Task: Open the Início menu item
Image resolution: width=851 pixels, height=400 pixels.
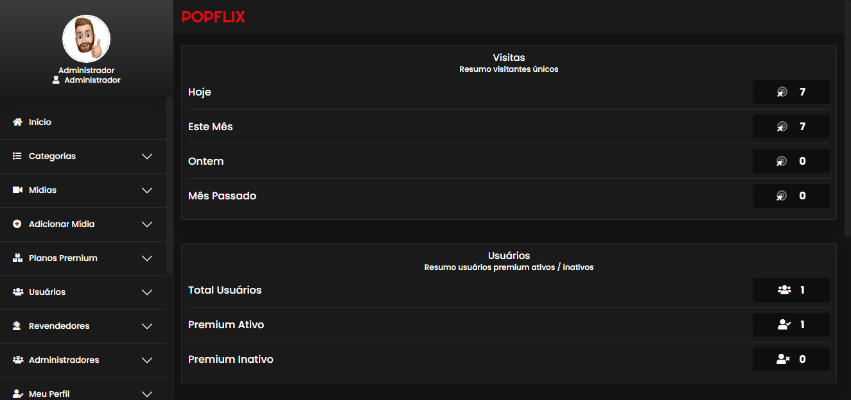Action: click(x=40, y=122)
